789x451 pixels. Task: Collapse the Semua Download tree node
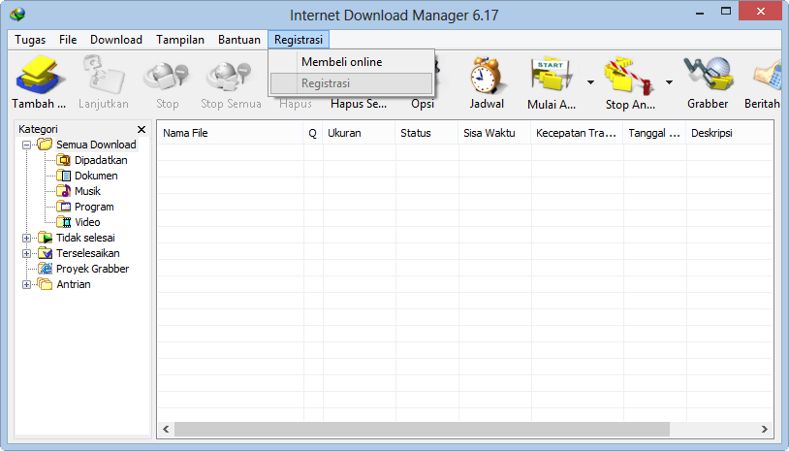point(26,145)
